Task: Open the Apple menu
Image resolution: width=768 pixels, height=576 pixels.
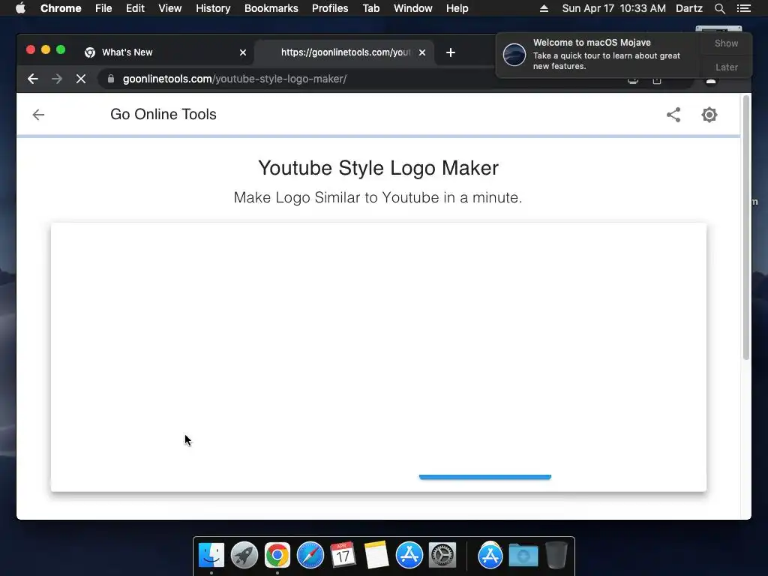Action: coord(20,8)
